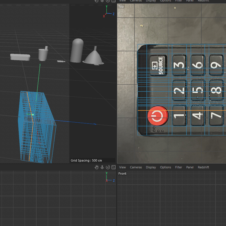Click the "Top" viewport label
226x226 pixels.
[121, 7]
